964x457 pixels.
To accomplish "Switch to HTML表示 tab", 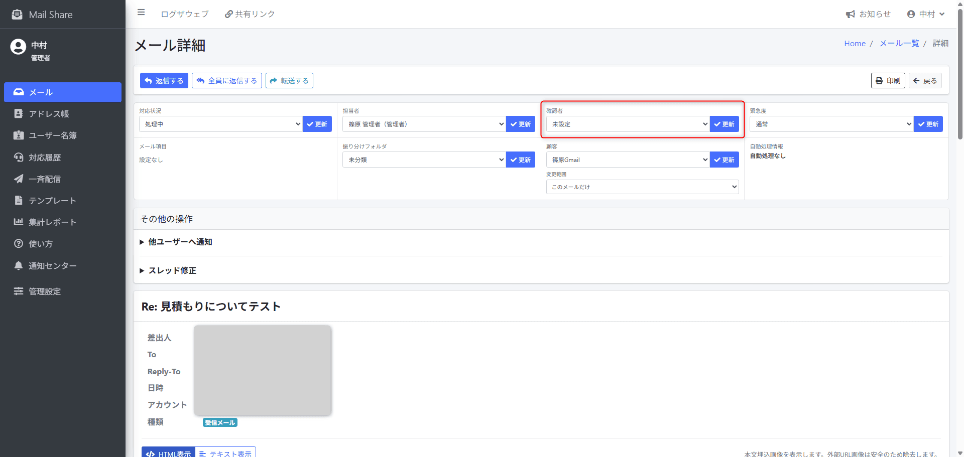I will [168, 452].
